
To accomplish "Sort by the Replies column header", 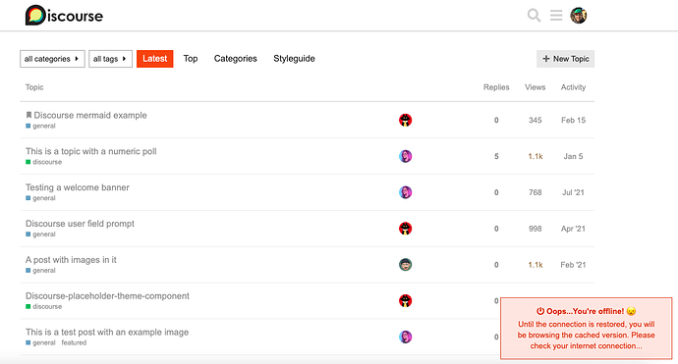I will click(496, 87).
